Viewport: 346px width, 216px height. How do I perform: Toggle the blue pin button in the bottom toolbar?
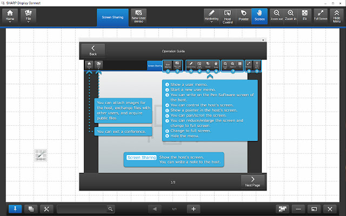click(15, 209)
